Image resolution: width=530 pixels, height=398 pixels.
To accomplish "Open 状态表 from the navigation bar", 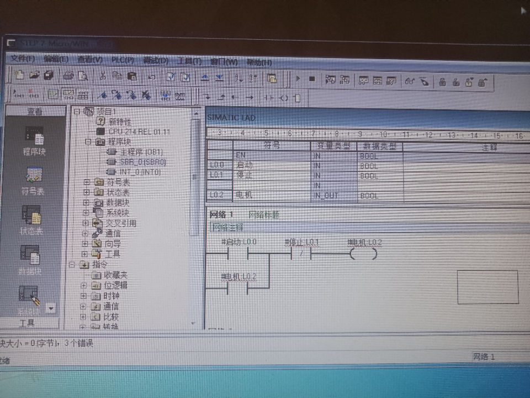I will click(31, 221).
